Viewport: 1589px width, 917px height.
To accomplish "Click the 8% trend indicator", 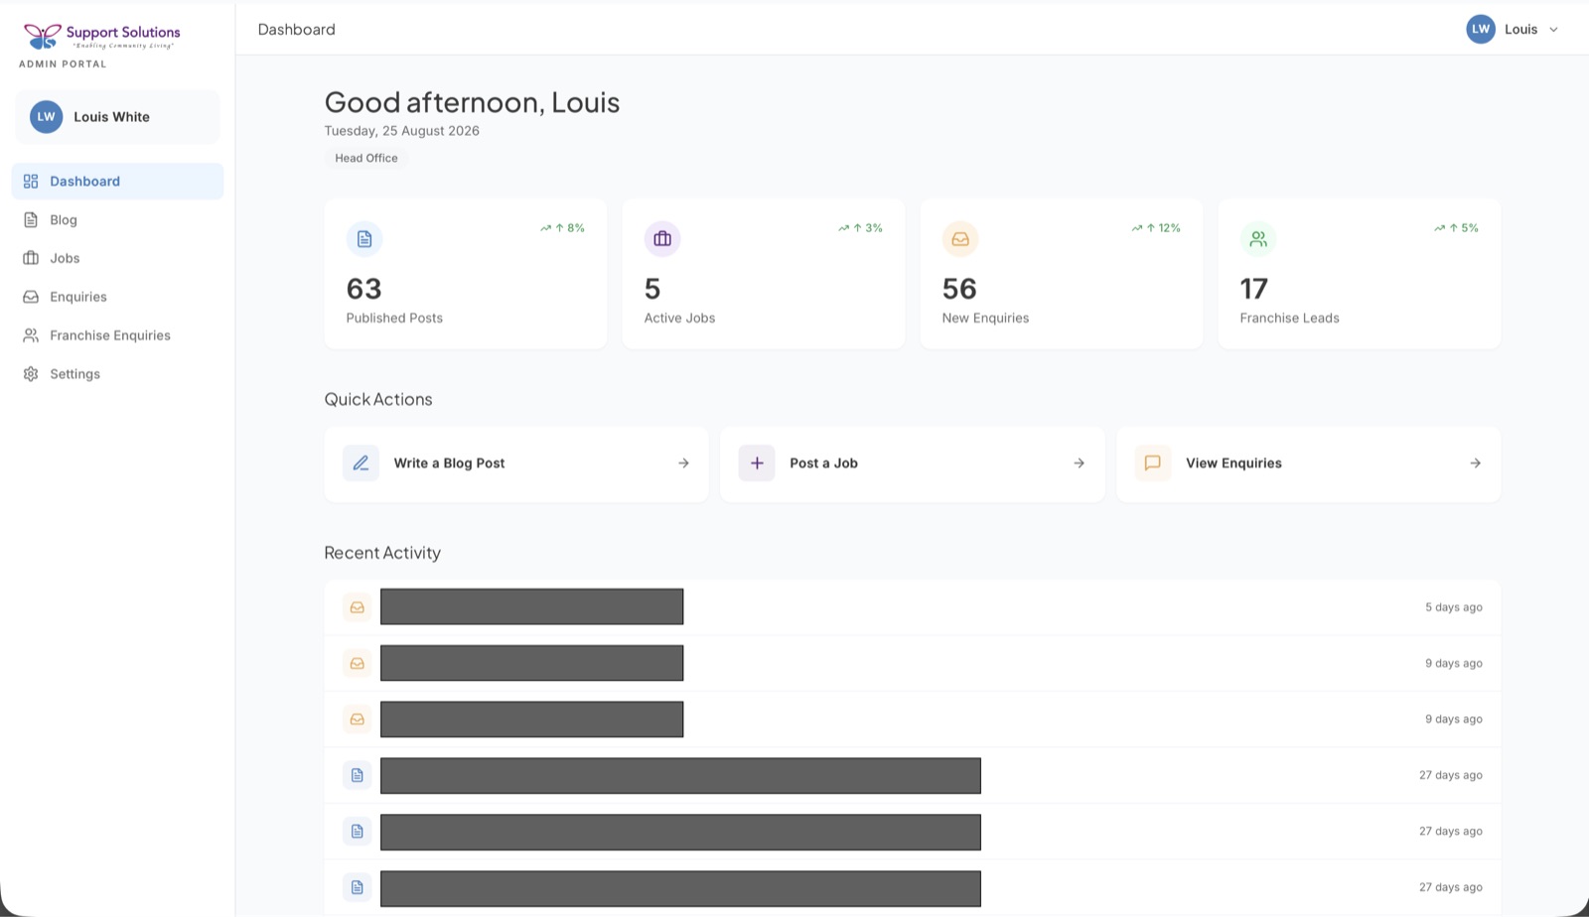I will pyautogui.click(x=562, y=228).
